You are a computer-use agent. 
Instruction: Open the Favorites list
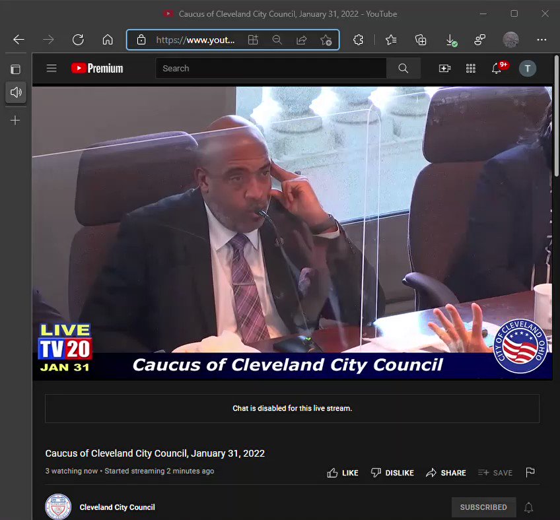pos(391,40)
